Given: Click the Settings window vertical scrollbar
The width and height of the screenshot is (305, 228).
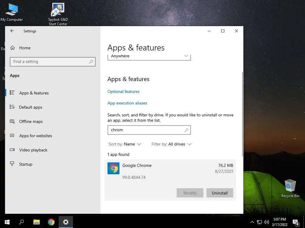Looking at the screenshot, I should point(242,114).
